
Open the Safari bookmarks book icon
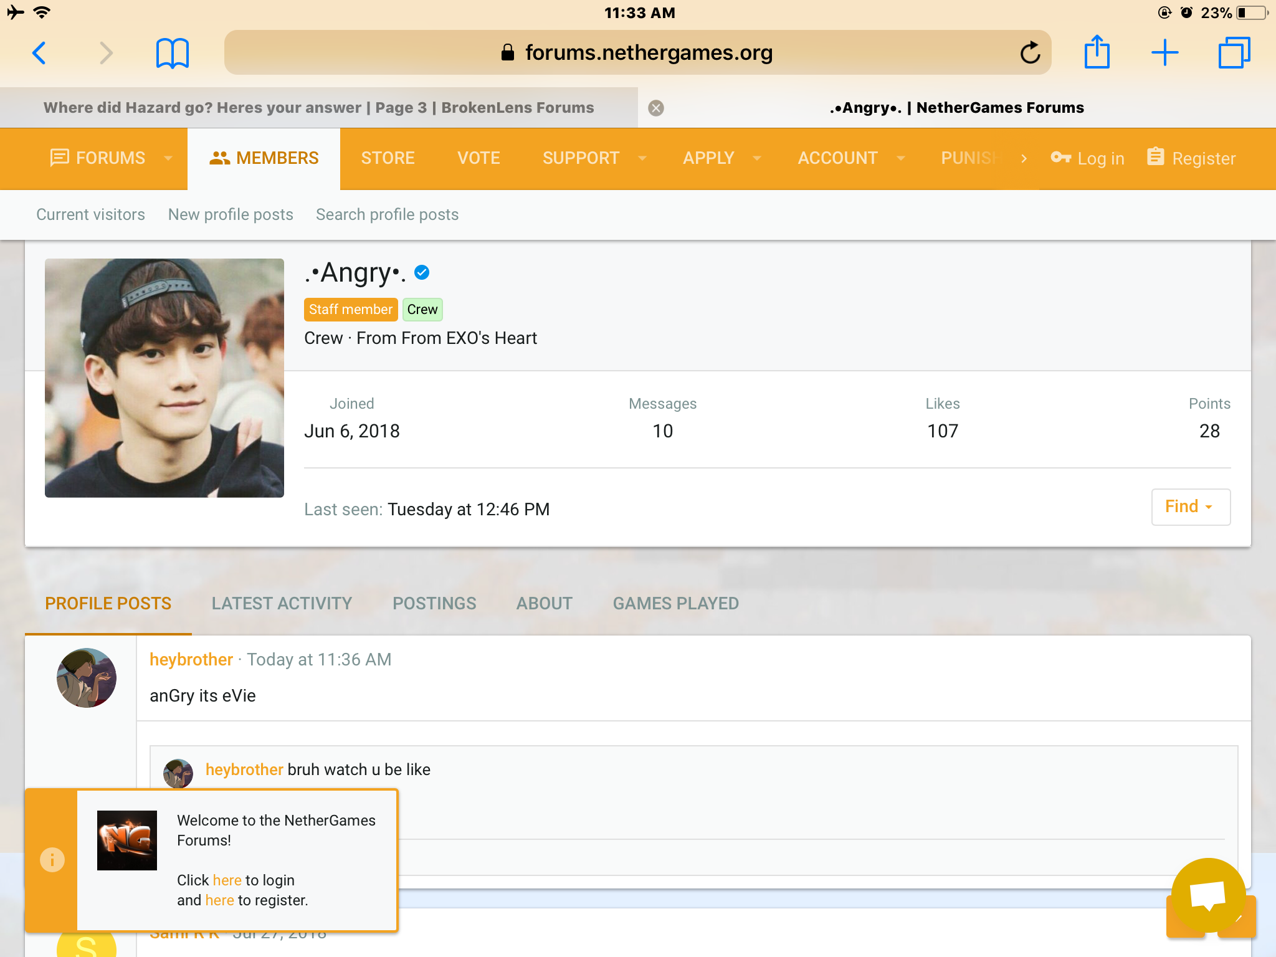click(173, 53)
